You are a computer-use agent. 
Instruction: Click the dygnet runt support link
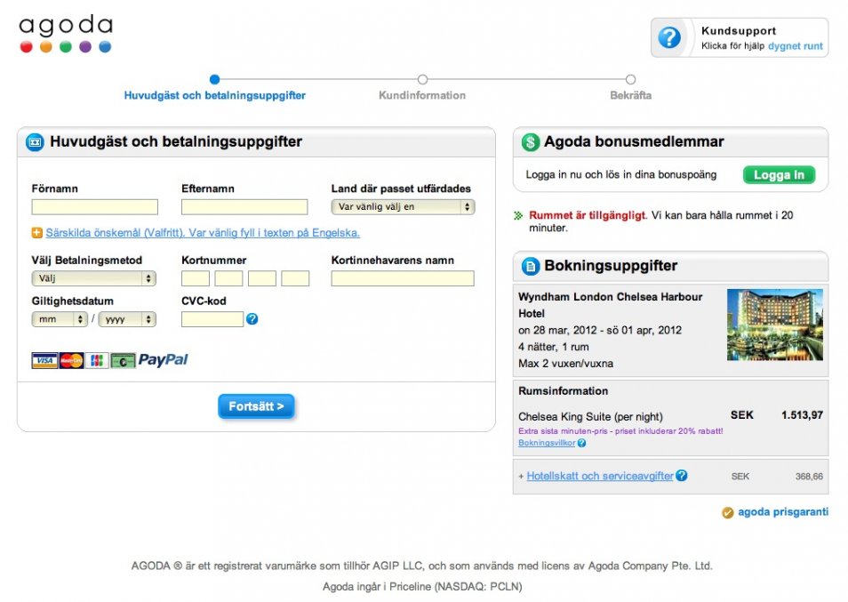796,46
